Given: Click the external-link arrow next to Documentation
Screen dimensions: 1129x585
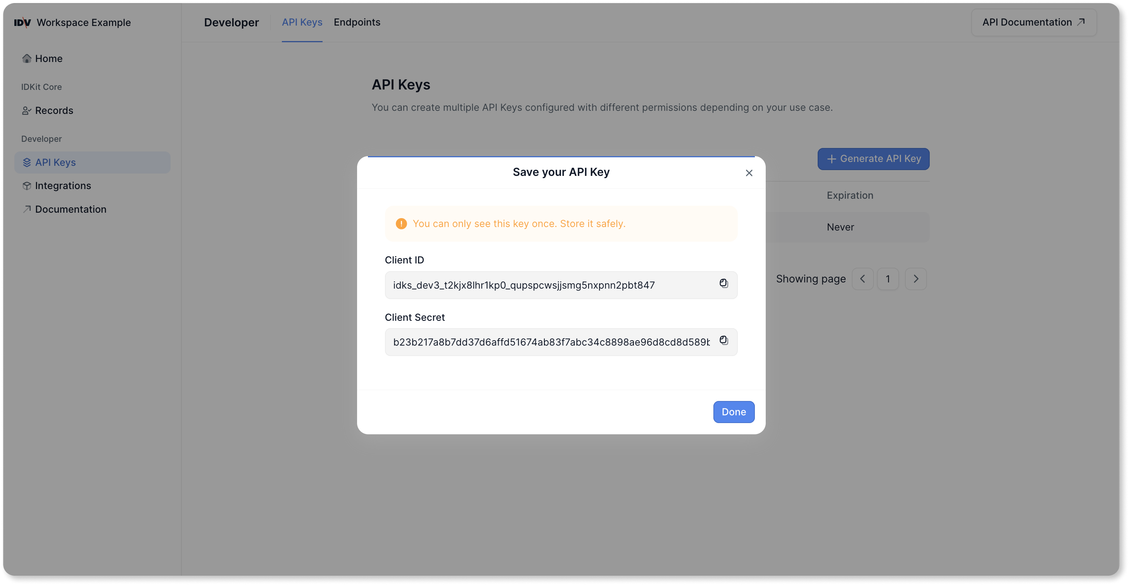Looking at the screenshot, I should tap(26, 209).
